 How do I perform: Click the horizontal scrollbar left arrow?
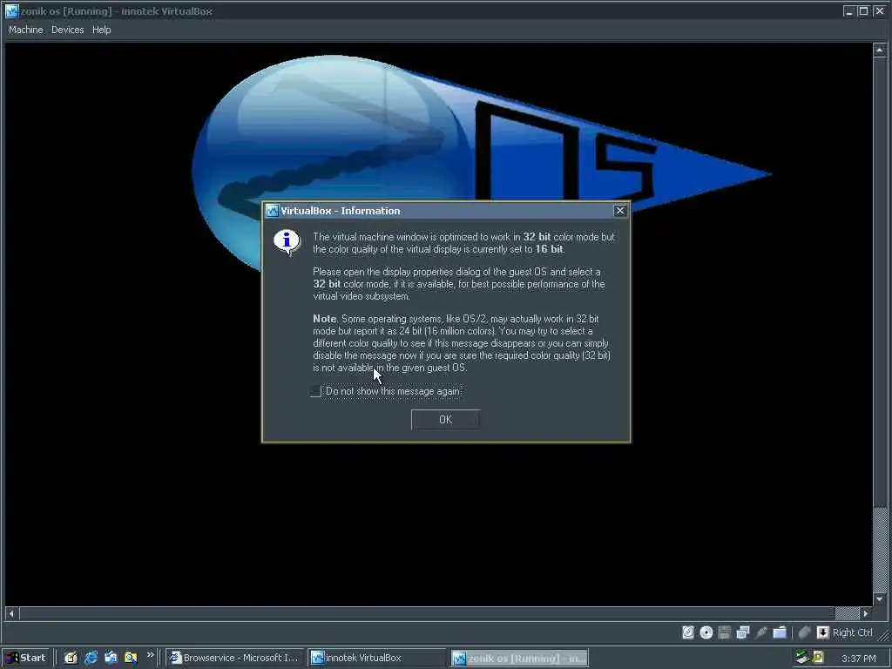coord(11,613)
